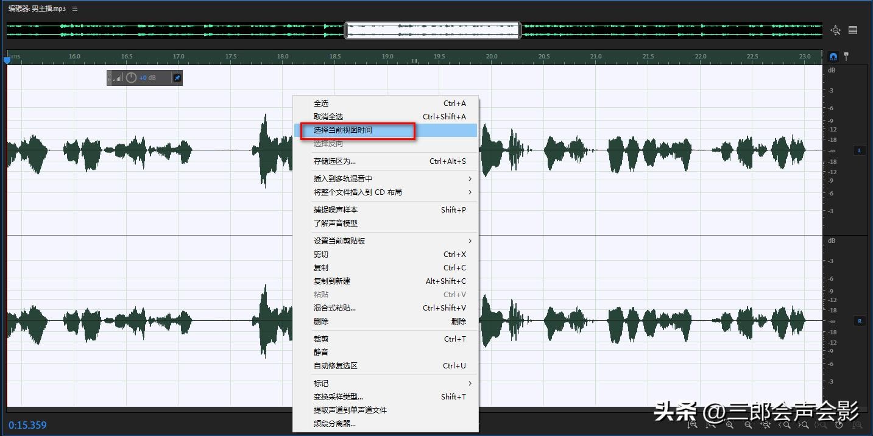Screen dimensions: 873x436
Task: Click the blue playhead marker on the ruler
Action: pos(7,60)
